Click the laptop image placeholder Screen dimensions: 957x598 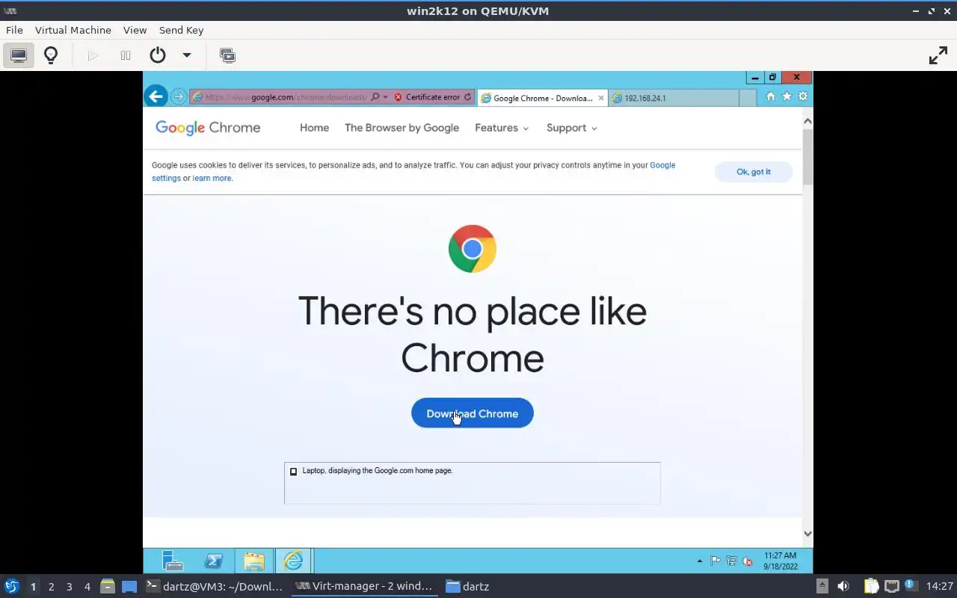click(472, 483)
